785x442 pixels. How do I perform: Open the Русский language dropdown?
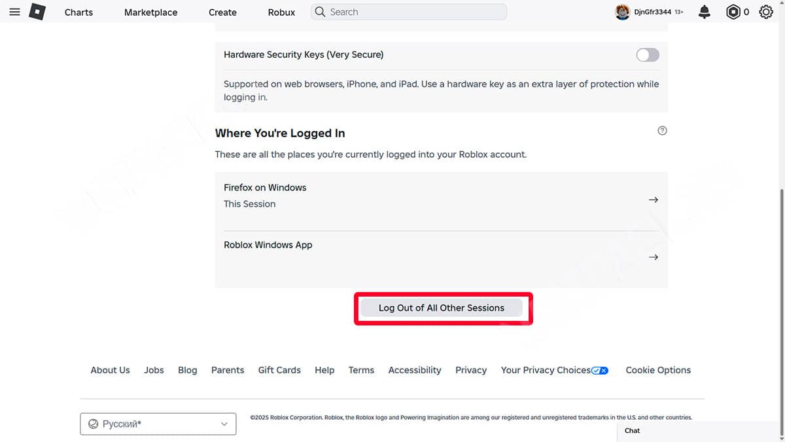pos(158,424)
